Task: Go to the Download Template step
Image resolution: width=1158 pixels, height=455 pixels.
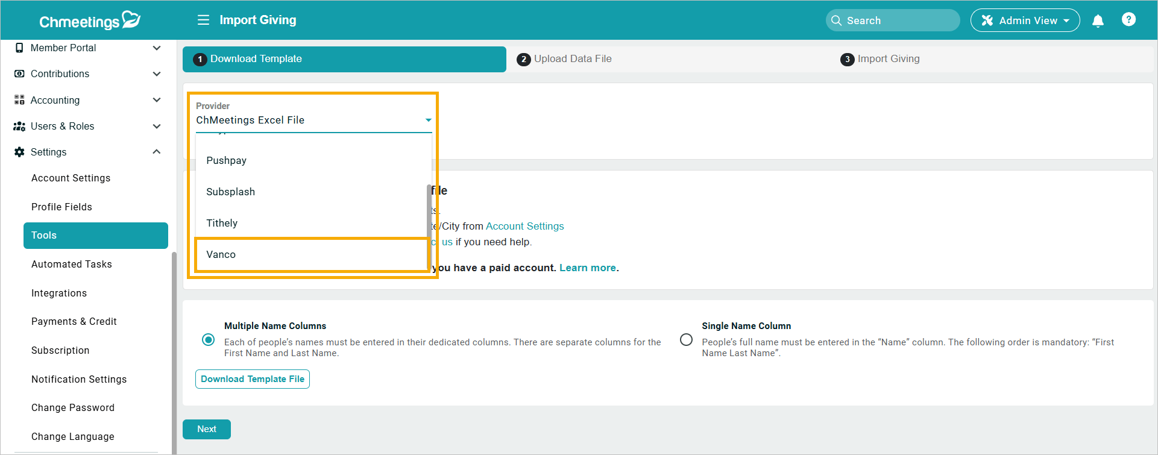Action: tap(344, 59)
